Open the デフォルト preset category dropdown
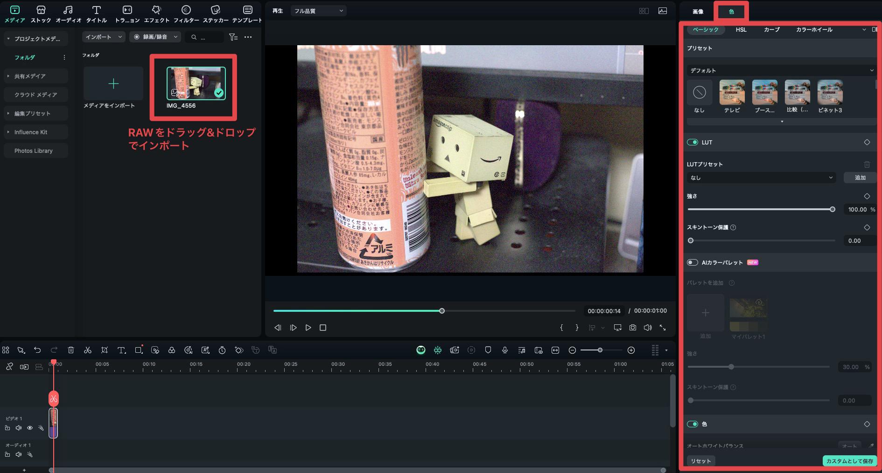The height and width of the screenshot is (473, 882). [781, 70]
